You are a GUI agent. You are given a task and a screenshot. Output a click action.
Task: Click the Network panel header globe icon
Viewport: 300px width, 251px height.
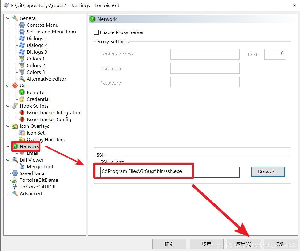pos(92,19)
